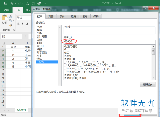
Task: Open the 剪贴板 dialog launcher
Action: click(x=14, y=30)
